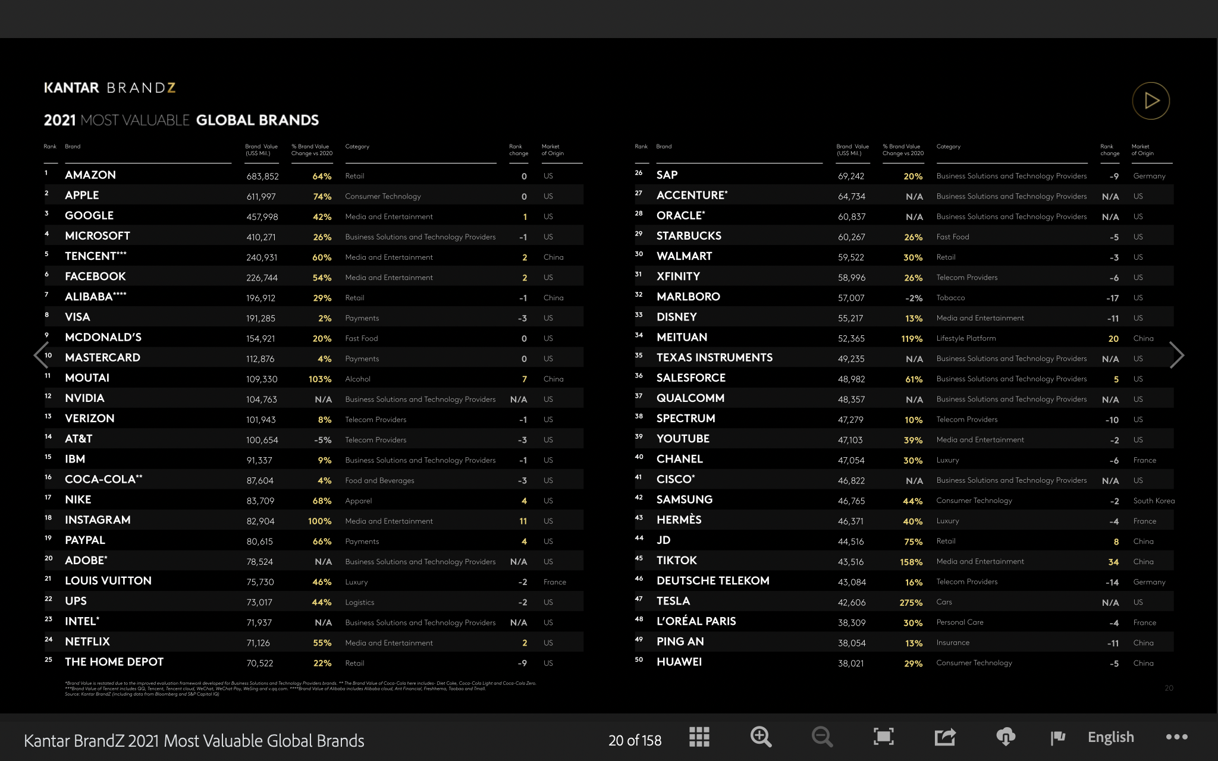Open the English language selector
This screenshot has height=761, width=1218.
[1110, 737]
